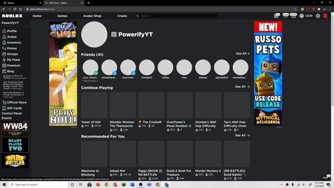Open the notifications stream icon
334x188 pixels.
277,16
